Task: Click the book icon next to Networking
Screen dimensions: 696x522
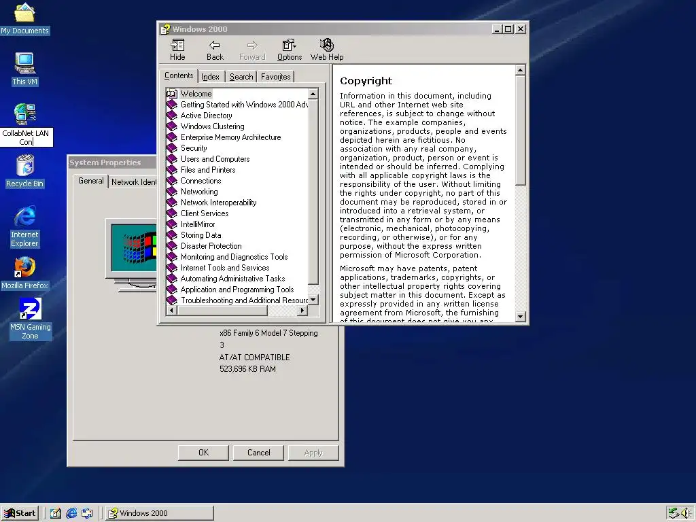Action: (x=172, y=192)
